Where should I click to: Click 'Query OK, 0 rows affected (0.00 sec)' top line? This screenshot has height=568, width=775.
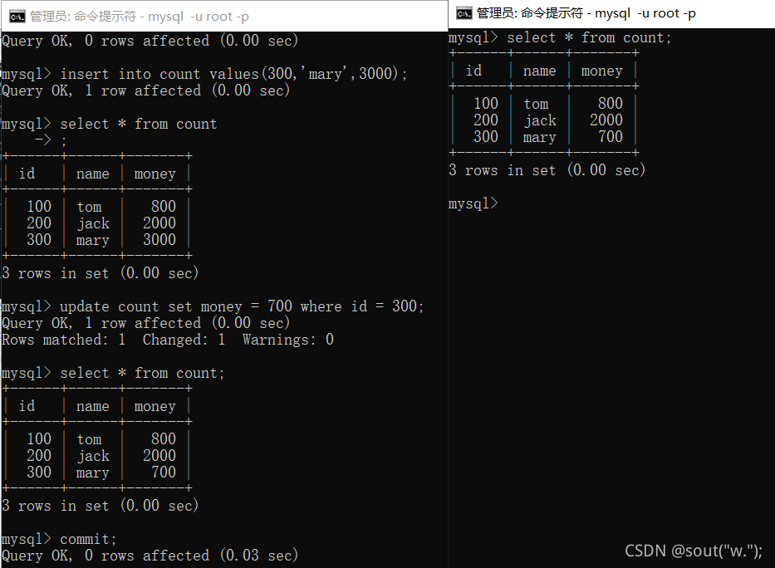click(x=150, y=41)
